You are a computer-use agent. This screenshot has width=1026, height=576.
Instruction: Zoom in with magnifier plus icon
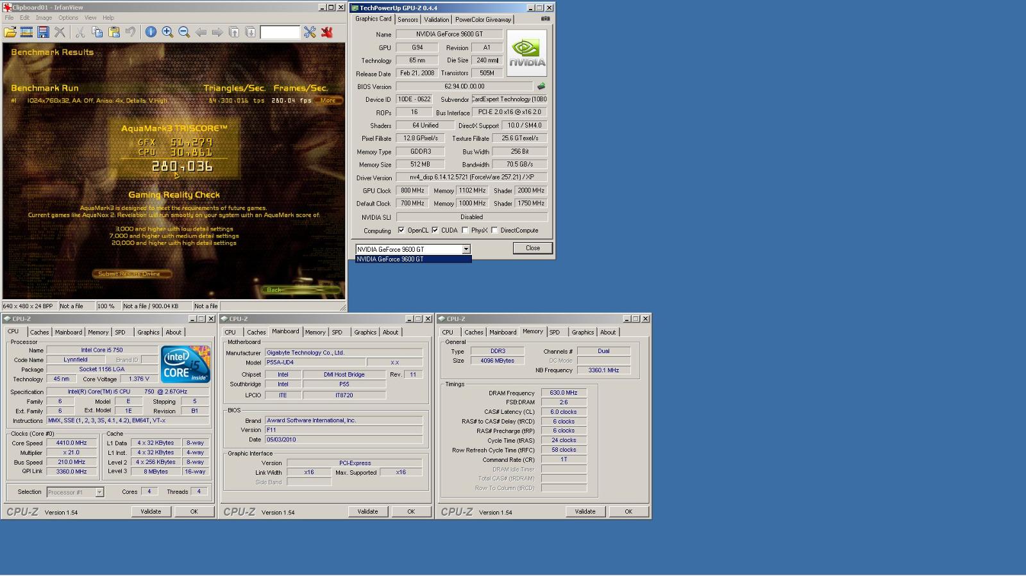pyautogui.click(x=167, y=32)
